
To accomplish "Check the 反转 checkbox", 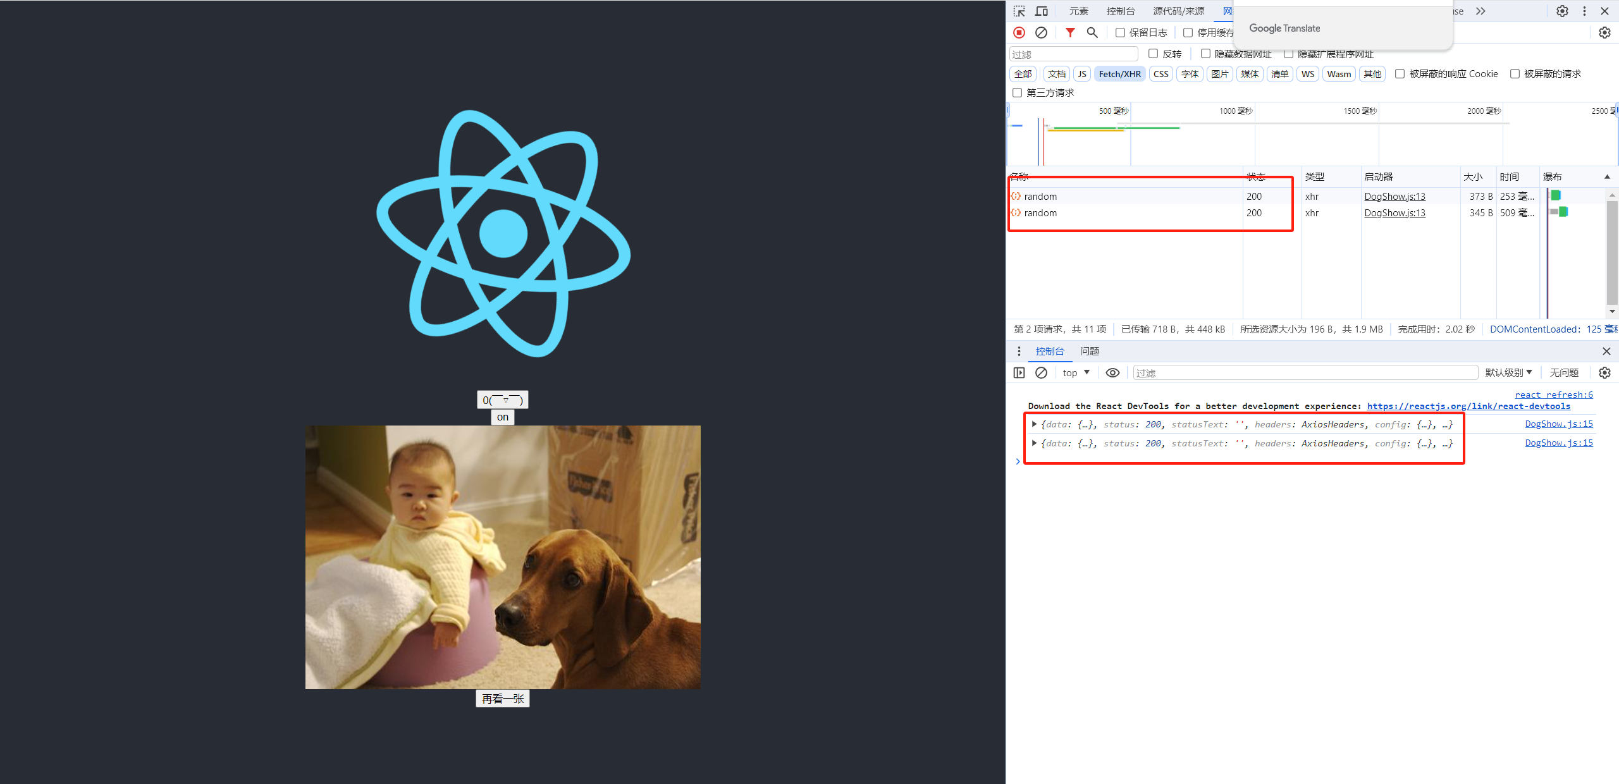I will (1153, 54).
